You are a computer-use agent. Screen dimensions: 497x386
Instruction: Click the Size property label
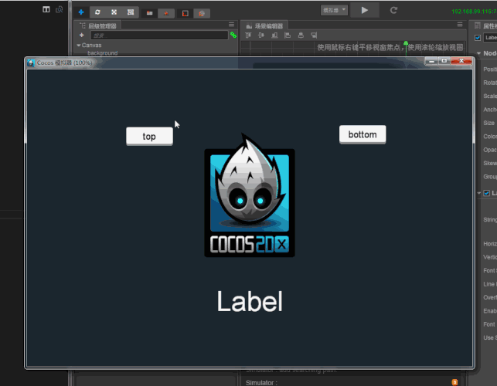pos(488,123)
